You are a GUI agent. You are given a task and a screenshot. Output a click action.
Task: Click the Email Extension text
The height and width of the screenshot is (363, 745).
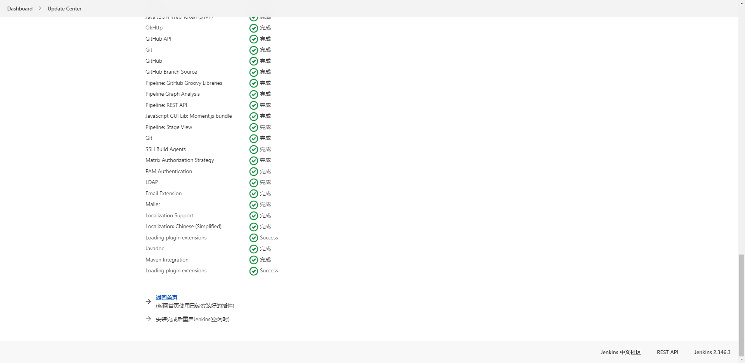(x=163, y=193)
